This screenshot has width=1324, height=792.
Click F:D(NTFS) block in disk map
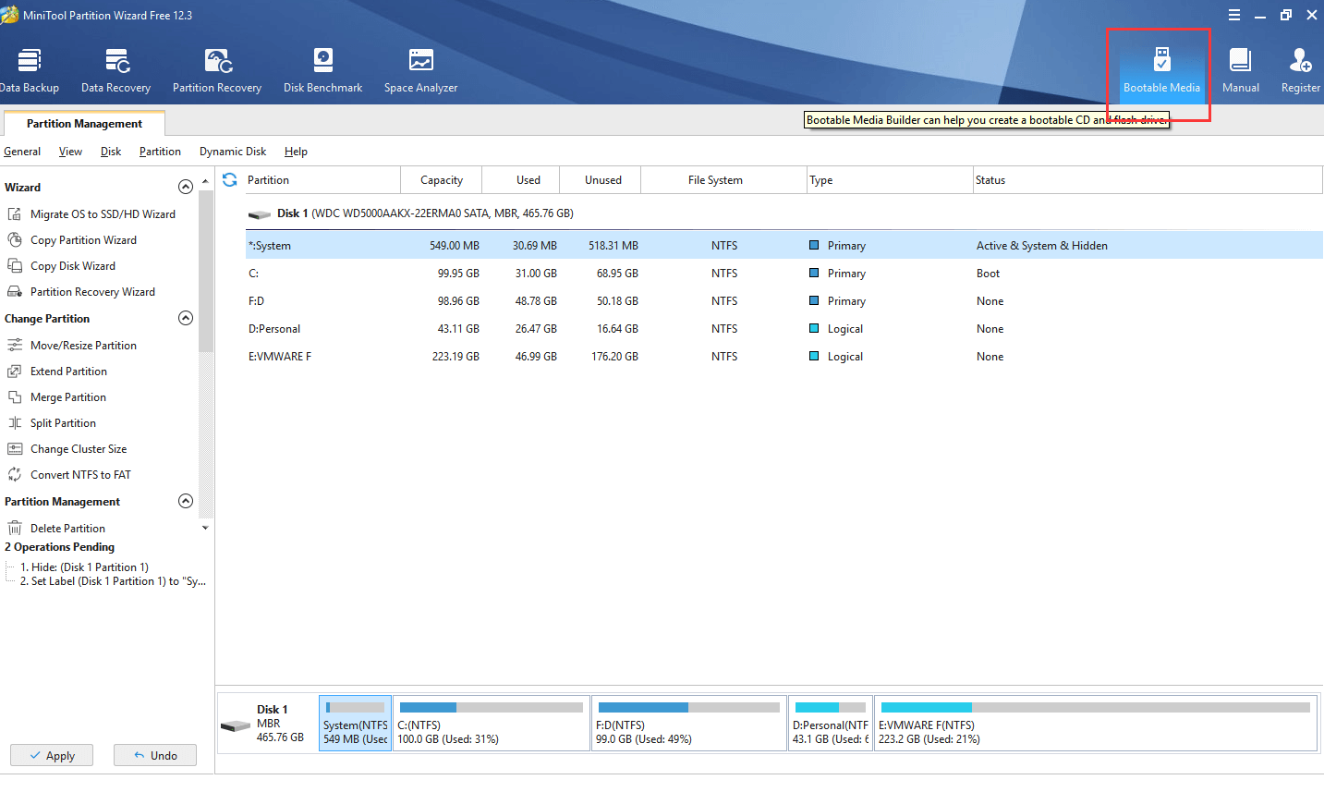(689, 723)
